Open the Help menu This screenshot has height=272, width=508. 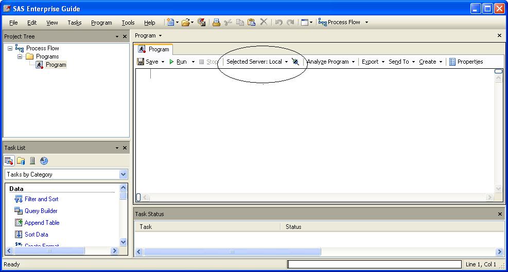[149, 23]
